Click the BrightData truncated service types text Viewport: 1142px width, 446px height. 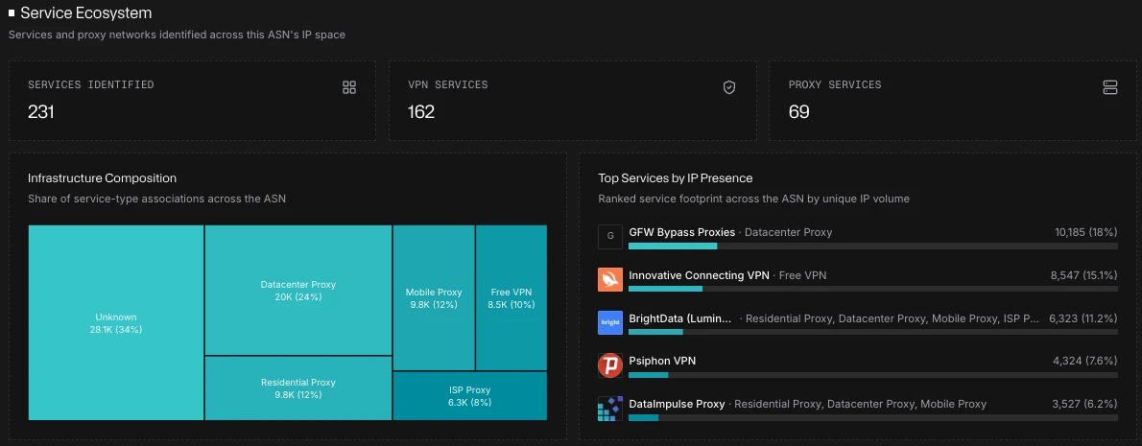pos(892,317)
